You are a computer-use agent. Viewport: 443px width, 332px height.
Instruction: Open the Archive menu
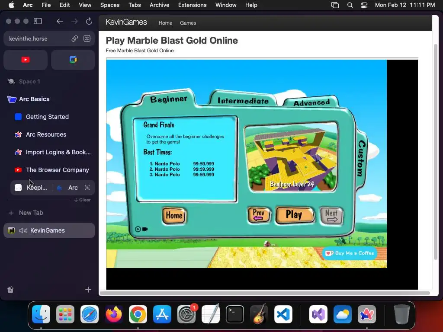click(159, 5)
